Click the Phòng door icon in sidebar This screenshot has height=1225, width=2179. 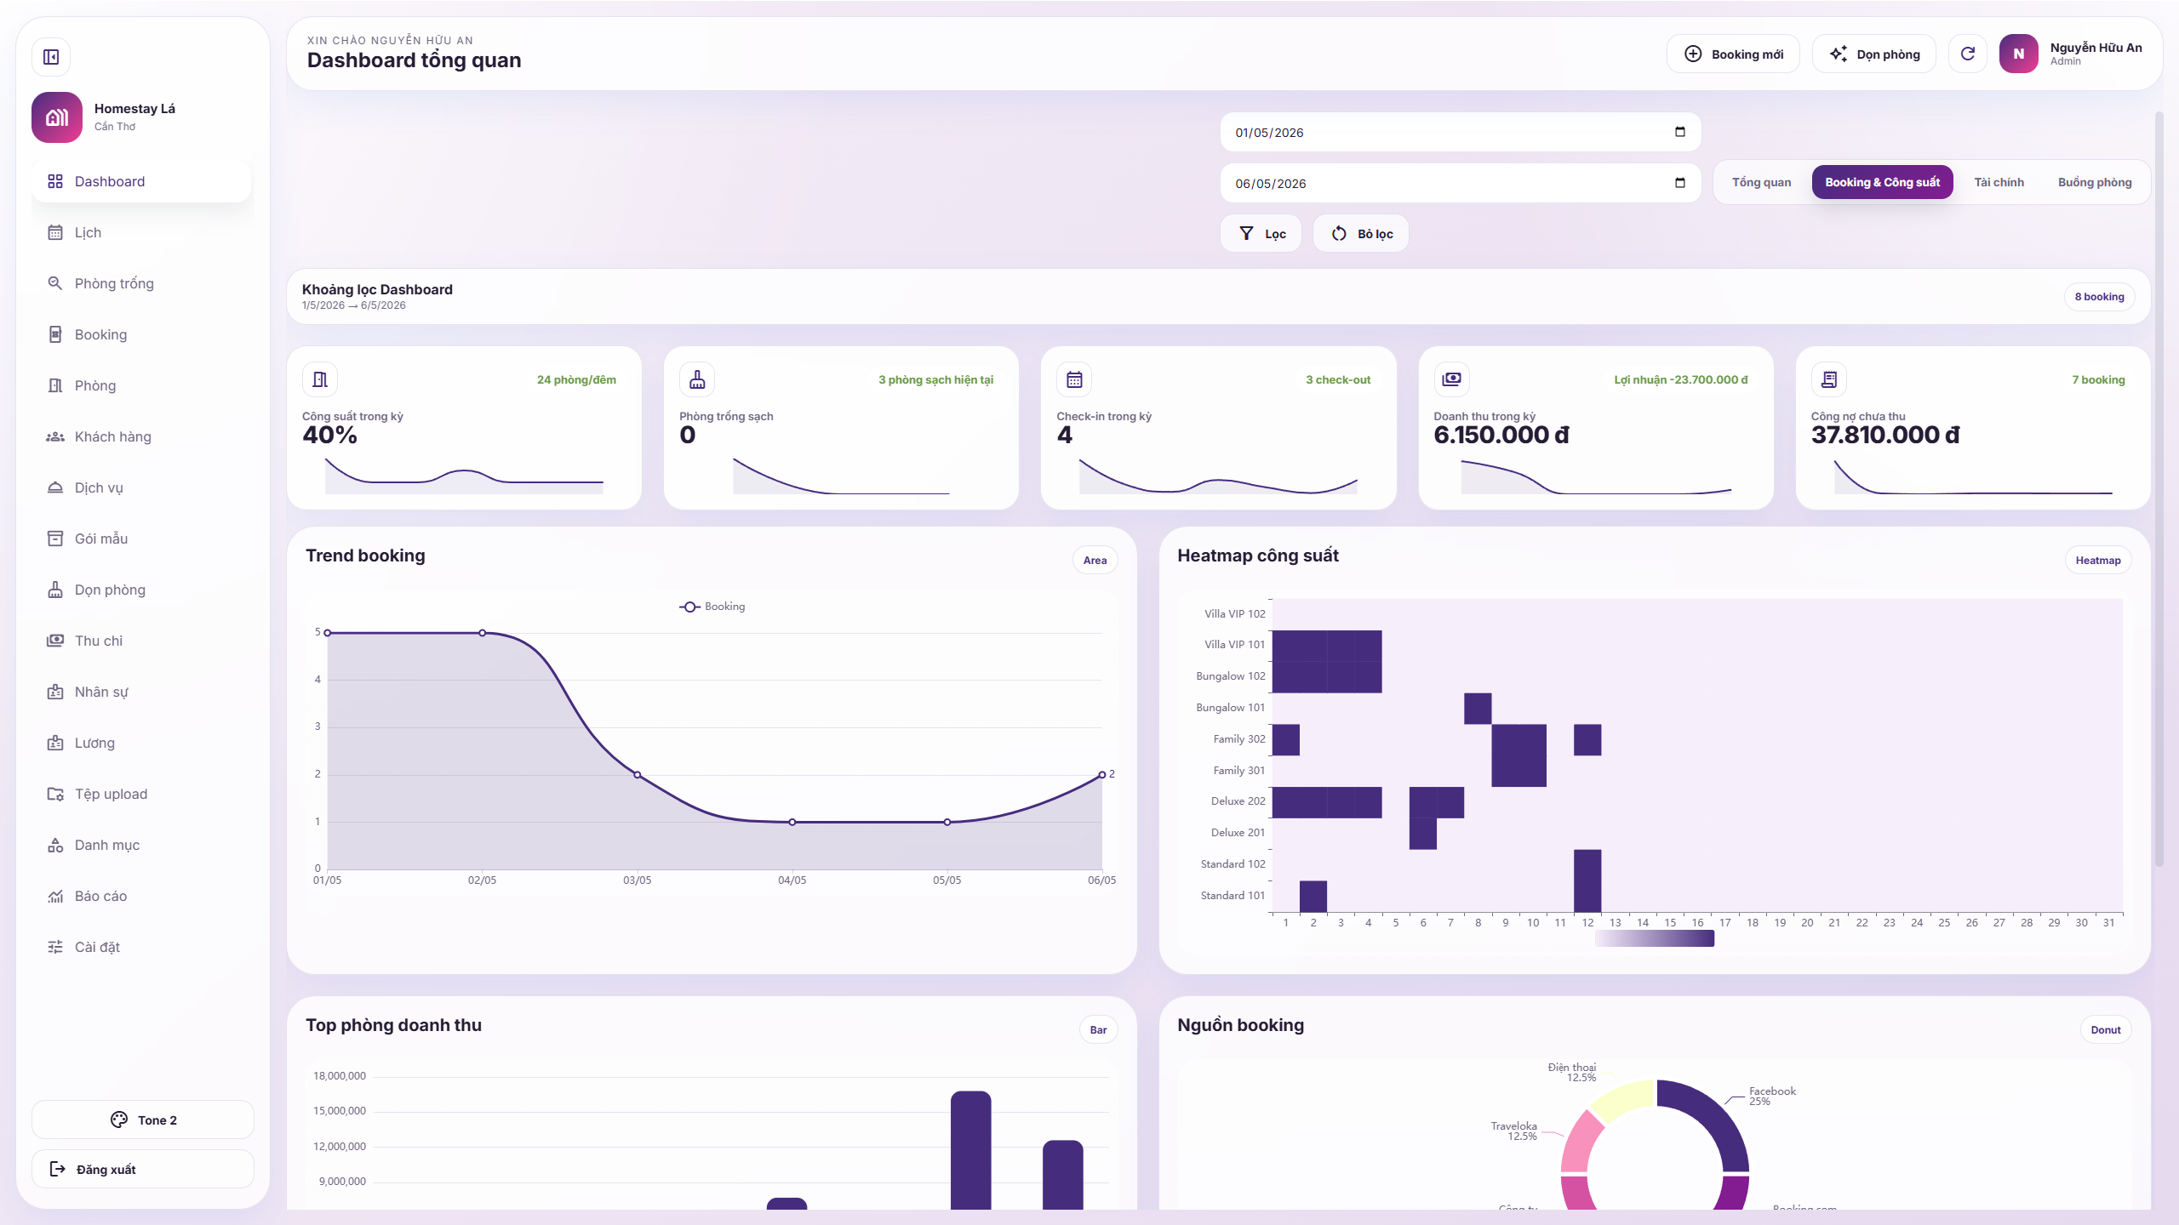pos(55,385)
